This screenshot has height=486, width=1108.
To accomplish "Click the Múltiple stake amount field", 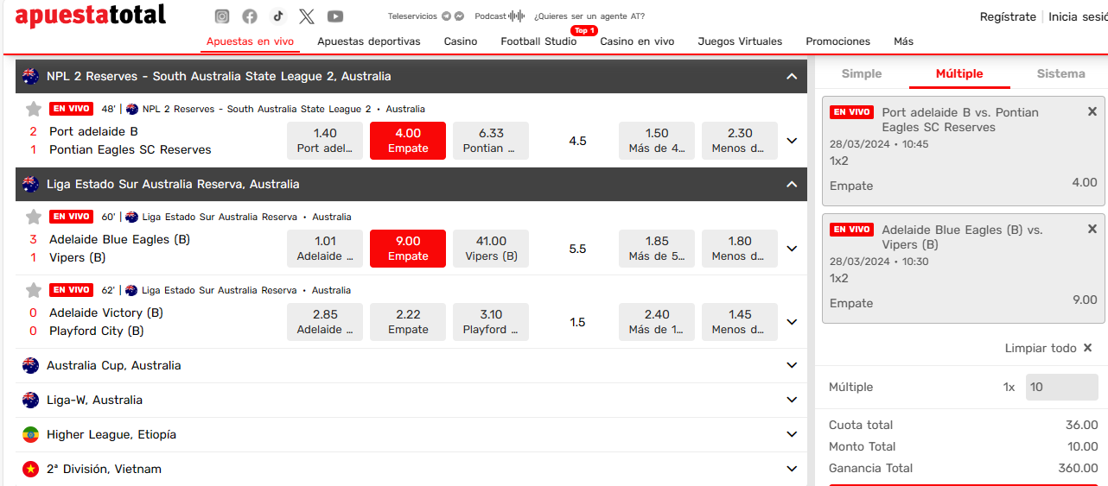I will pos(1061,387).
